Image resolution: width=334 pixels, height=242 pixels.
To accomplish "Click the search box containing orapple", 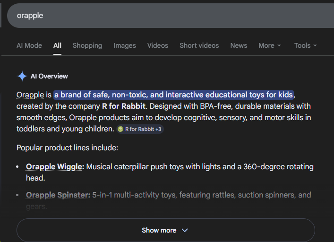I will pyautogui.click(x=142, y=16).
